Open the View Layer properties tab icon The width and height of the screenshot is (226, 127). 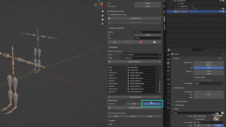point(168,67)
